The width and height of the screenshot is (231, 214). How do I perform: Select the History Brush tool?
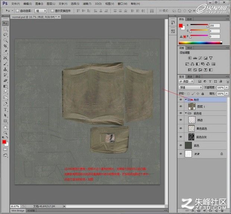click(5, 75)
